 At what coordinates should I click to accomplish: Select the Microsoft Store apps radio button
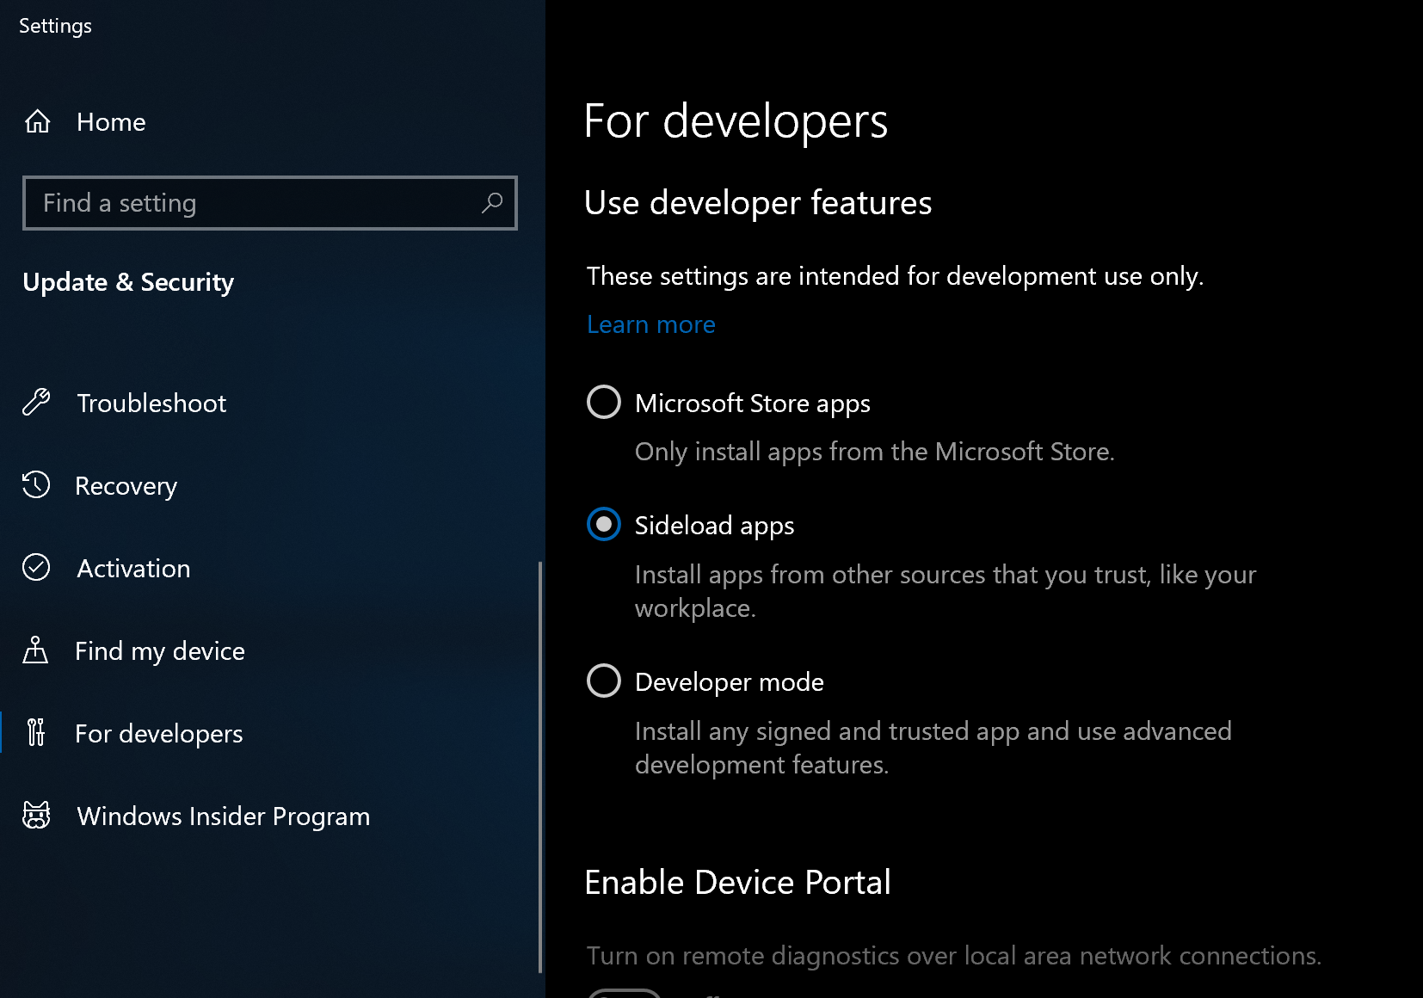click(x=603, y=402)
